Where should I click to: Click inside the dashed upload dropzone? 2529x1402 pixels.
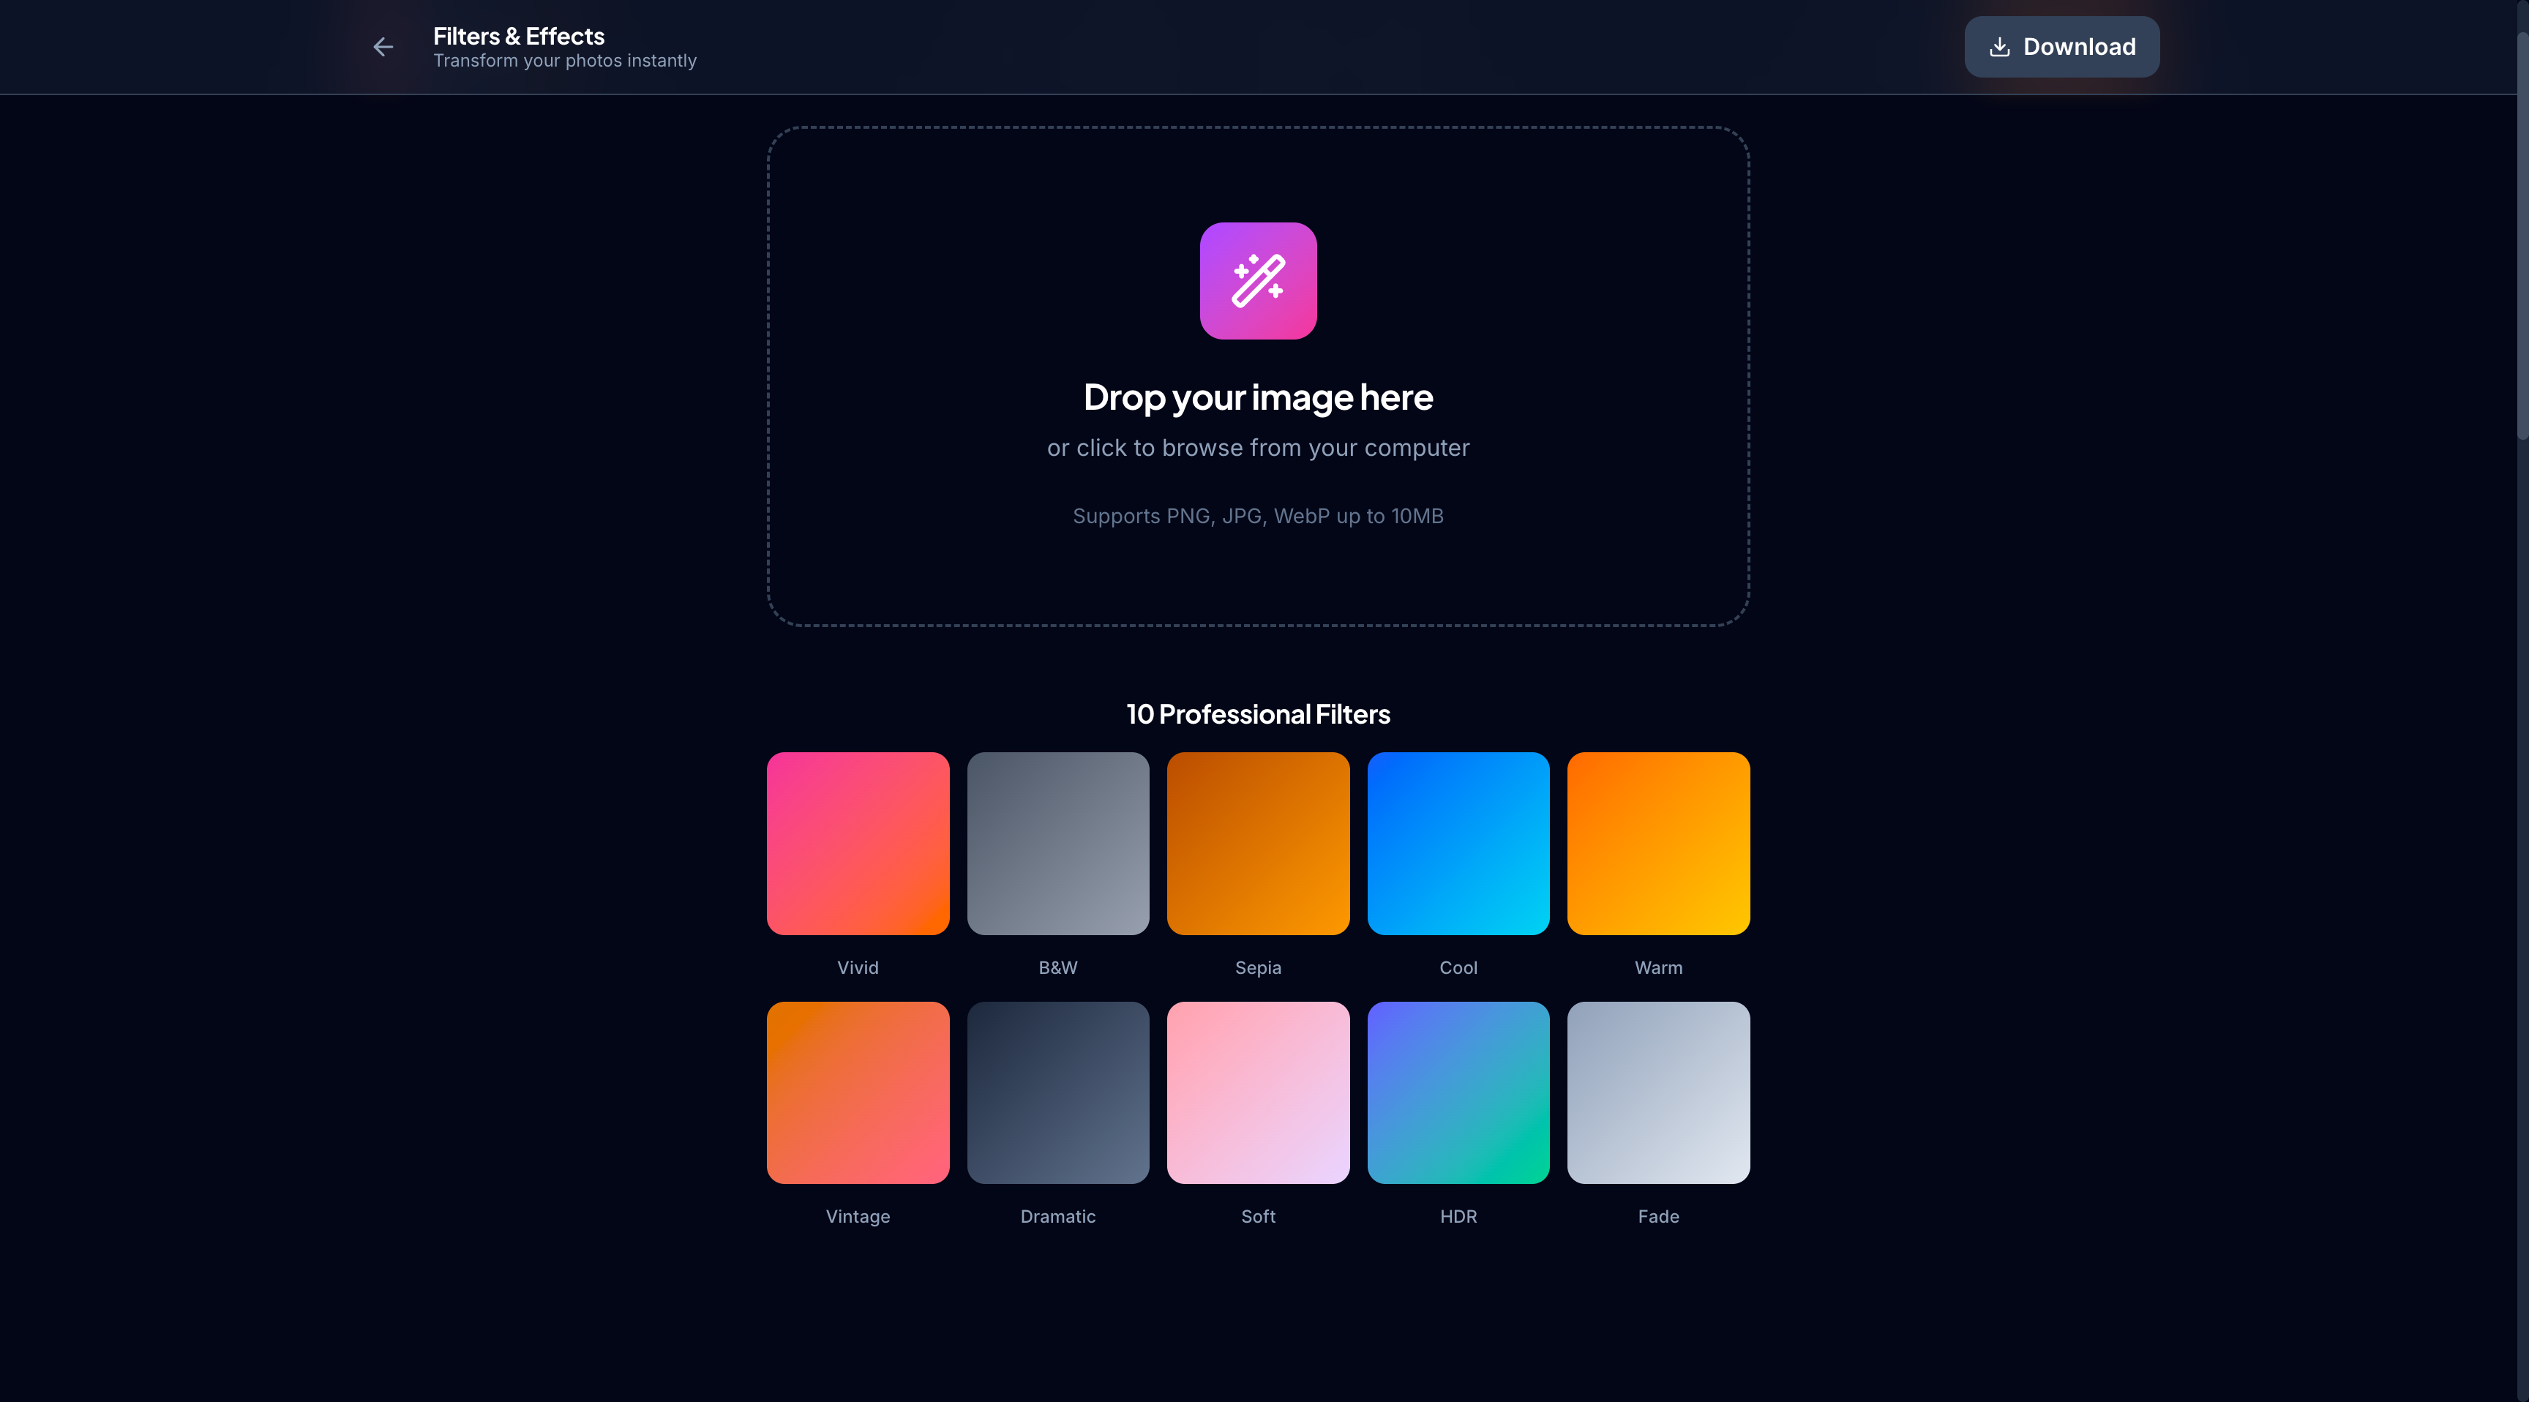(982, 569)
